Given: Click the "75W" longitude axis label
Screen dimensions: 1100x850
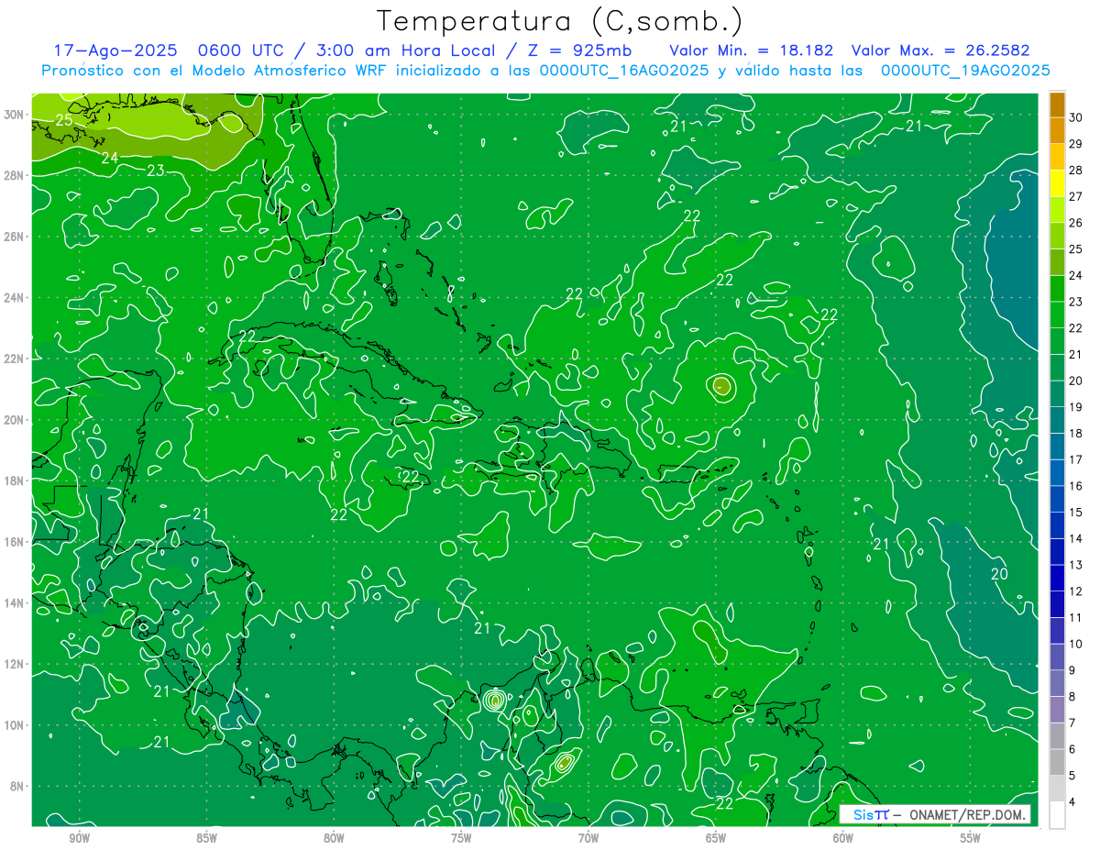Looking at the screenshot, I should tap(461, 838).
